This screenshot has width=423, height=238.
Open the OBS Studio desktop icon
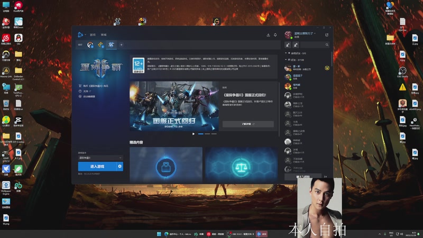click(x=402, y=72)
